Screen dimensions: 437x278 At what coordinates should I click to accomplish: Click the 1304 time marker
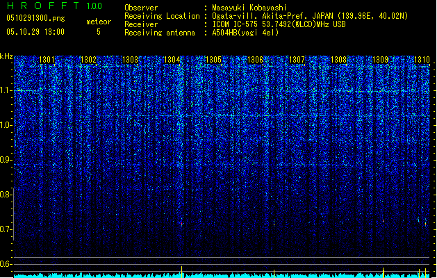[172, 60]
